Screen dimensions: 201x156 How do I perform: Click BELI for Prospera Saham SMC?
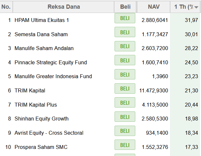tap(125, 145)
